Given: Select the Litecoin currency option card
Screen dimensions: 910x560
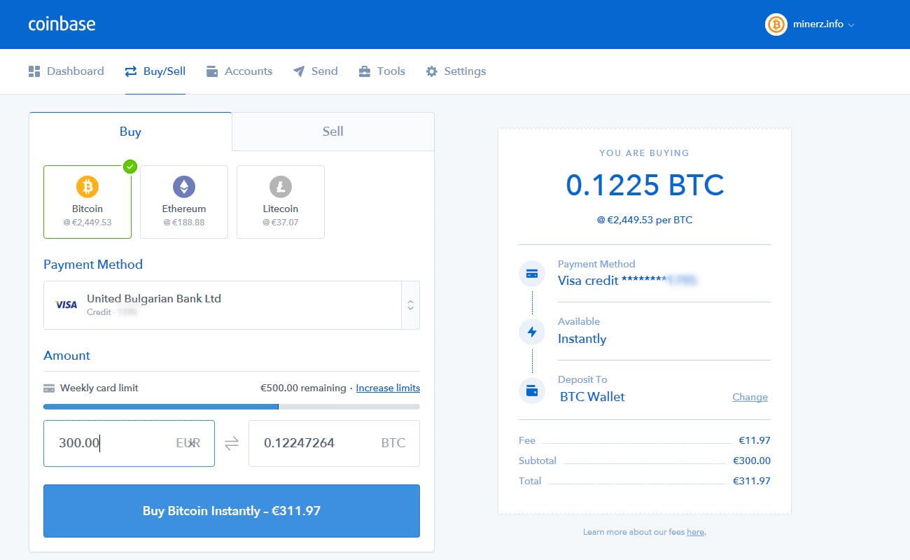Looking at the screenshot, I should click(281, 202).
